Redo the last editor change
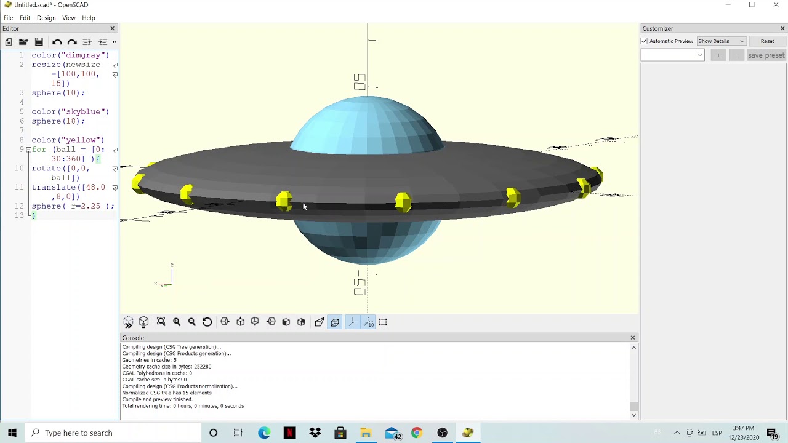788x443 pixels. pos(72,42)
